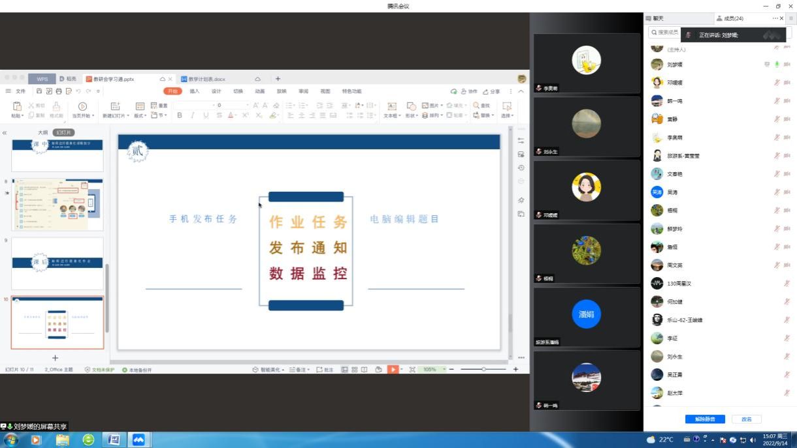Collapse thumbnail pane with double-chevron icon

5,132
